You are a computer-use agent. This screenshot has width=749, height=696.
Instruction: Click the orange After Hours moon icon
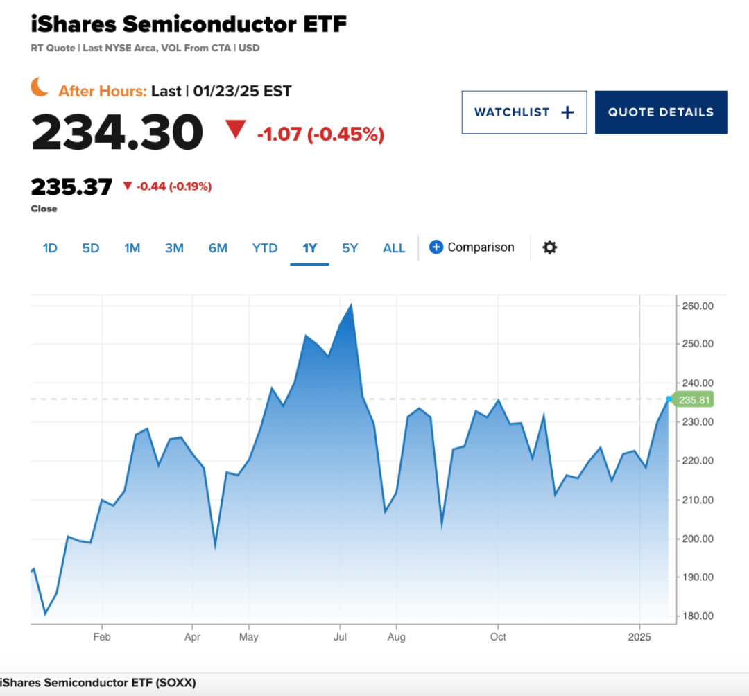point(40,87)
